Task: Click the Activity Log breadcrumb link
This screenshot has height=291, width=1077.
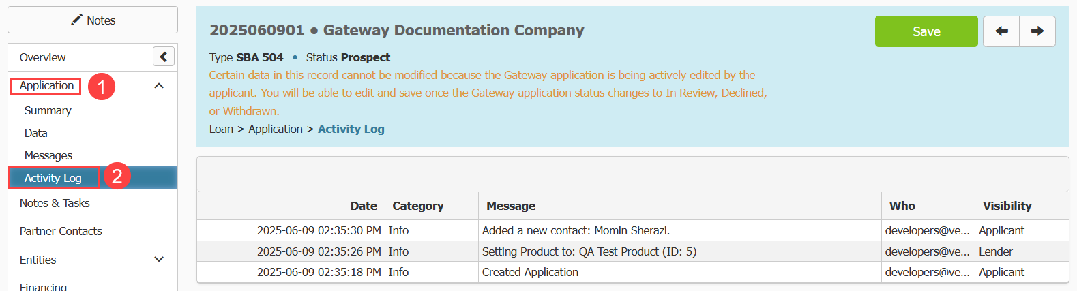Action: pos(351,129)
